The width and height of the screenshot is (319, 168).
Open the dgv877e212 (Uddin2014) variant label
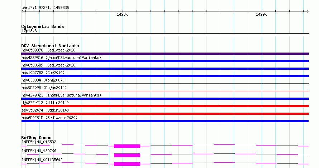pos(45,103)
